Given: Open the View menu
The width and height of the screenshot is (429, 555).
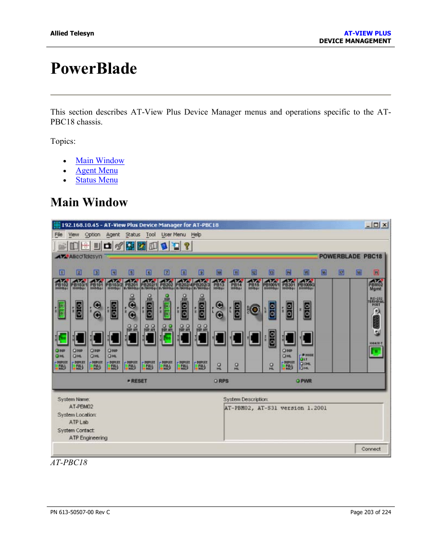Looking at the screenshot, I should point(74,235).
